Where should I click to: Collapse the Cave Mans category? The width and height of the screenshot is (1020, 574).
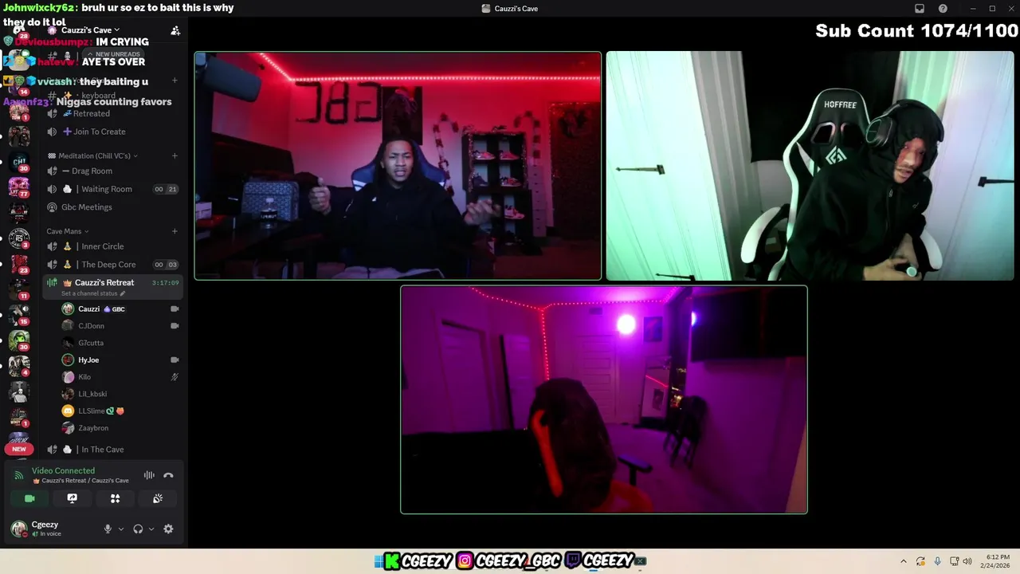coord(68,231)
